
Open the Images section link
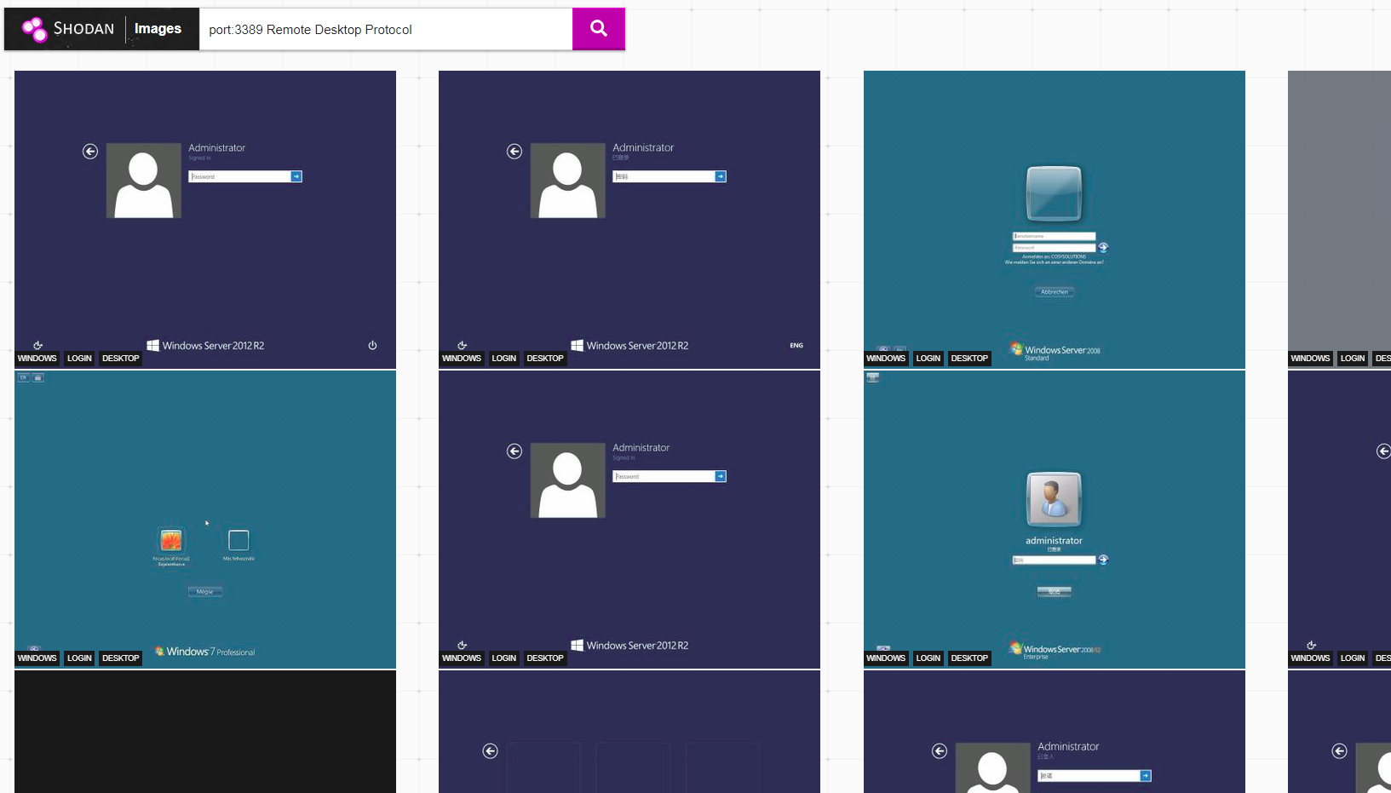click(x=158, y=29)
